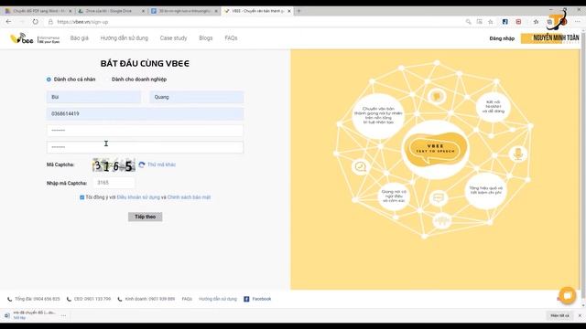Close the Google Drive tab
This screenshot has width=586, height=329.
coord(143,11)
